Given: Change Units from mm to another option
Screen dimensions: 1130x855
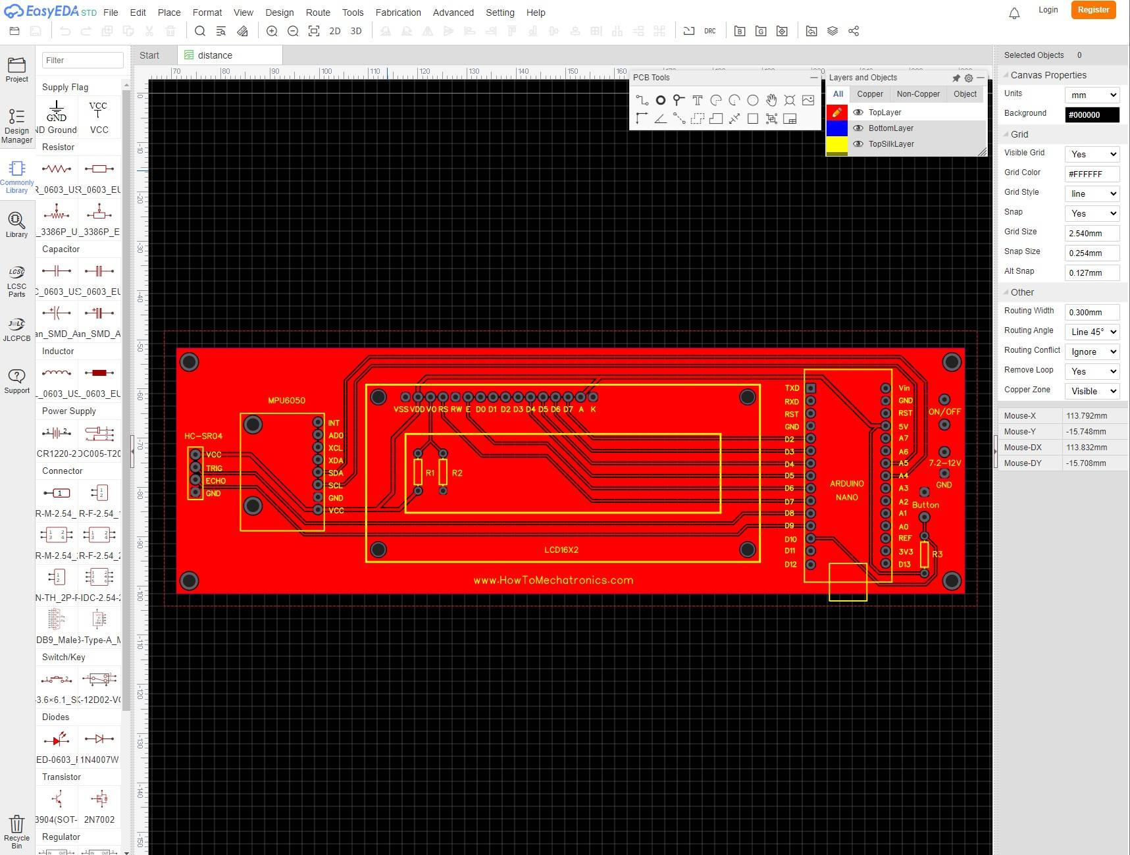Looking at the screenshot, I should [x=1091, y=94].
